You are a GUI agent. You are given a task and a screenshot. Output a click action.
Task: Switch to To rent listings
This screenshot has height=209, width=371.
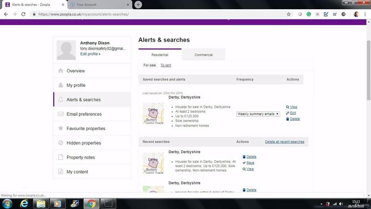click(x=166, y=65)
